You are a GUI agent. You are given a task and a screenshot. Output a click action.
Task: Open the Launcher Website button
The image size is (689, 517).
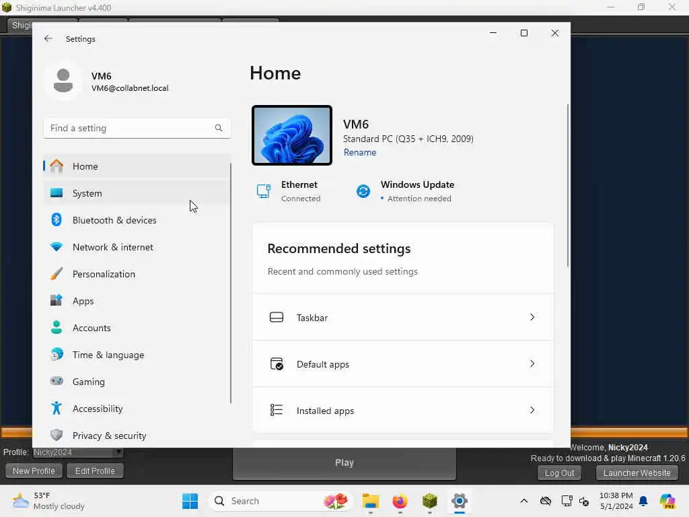pyautogui.click(x=637, y=473)
